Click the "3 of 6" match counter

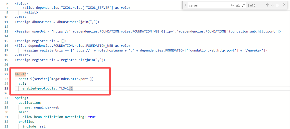[251, 5]
